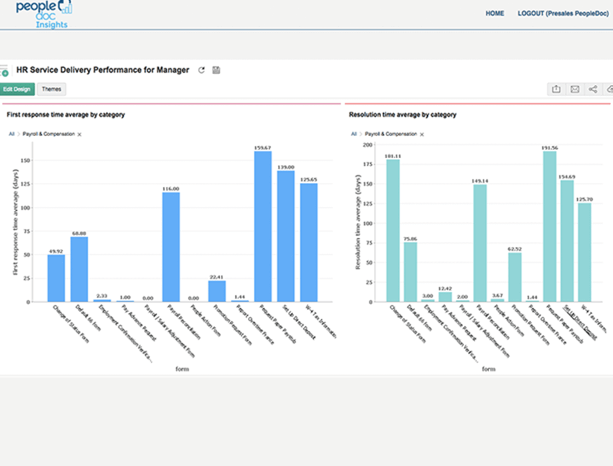Click the teal bar with value 62.52
Image resolution: width=613 pixels, height=466 pixels.
coord(515,277)
